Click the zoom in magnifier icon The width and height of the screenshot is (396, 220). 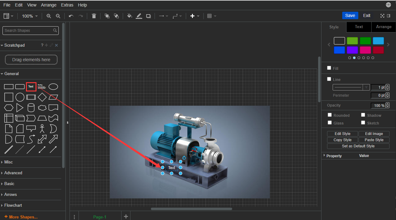tap(49, 16)
